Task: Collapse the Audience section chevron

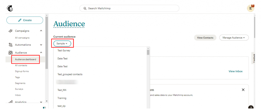Action: click(41, 53)
